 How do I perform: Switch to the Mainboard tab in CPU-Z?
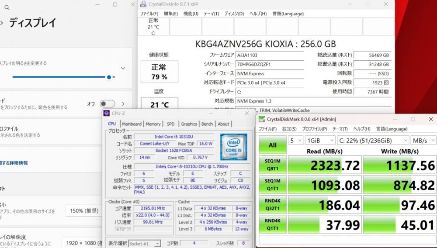132,124
